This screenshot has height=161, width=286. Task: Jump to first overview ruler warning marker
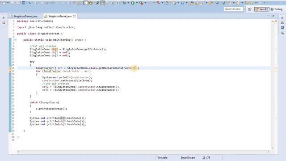click(x=276, y=68)
